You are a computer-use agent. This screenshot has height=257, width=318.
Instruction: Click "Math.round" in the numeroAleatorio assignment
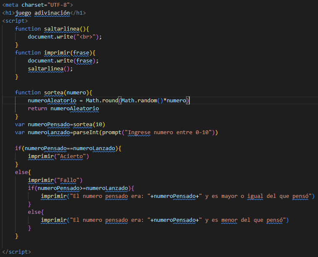[102, 101]
